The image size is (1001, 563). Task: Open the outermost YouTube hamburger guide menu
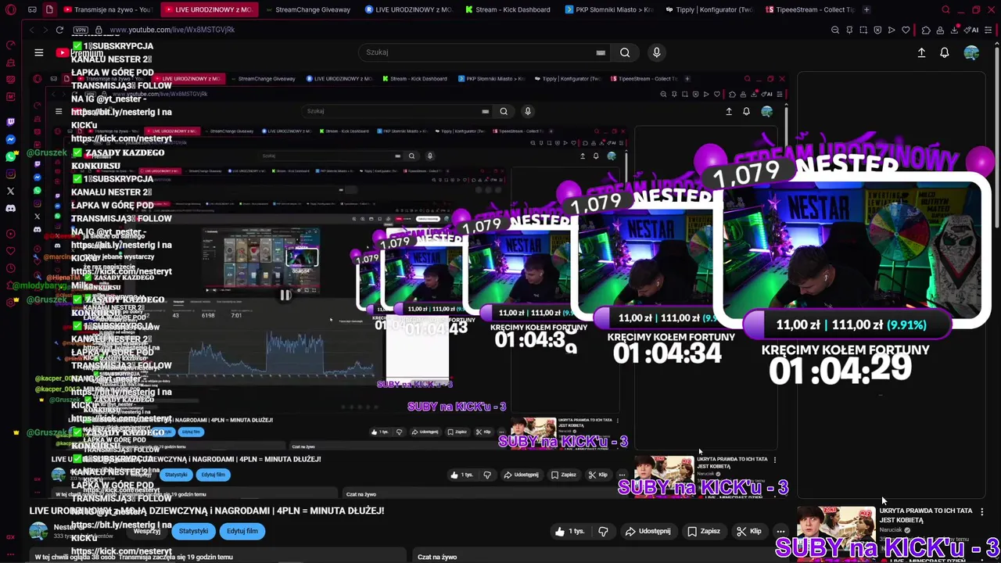click(x=38, y=52)
